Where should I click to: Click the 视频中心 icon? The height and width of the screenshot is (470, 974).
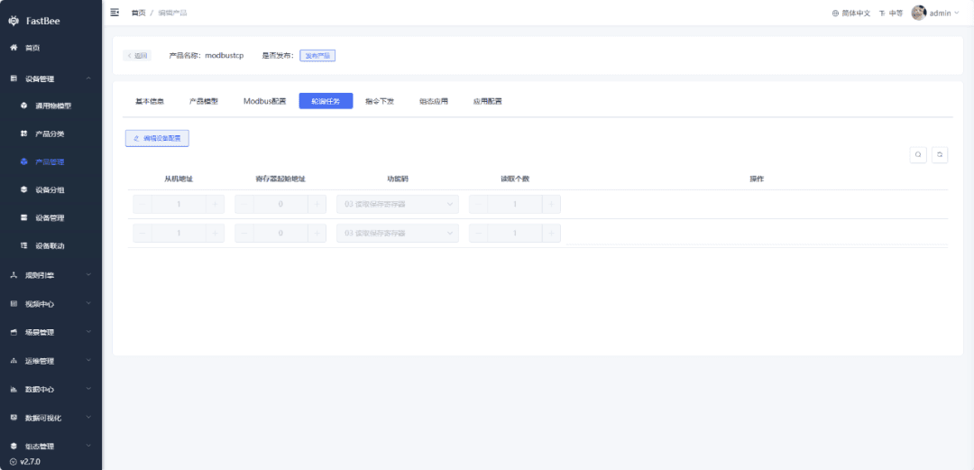click(14, 303)
